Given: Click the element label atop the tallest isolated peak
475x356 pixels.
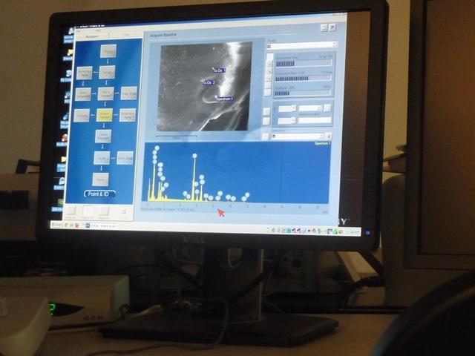Looking at the screenshot, I should [x=194, y=156].
